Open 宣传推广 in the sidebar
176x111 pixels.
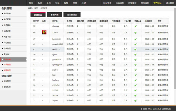(7, 54)
